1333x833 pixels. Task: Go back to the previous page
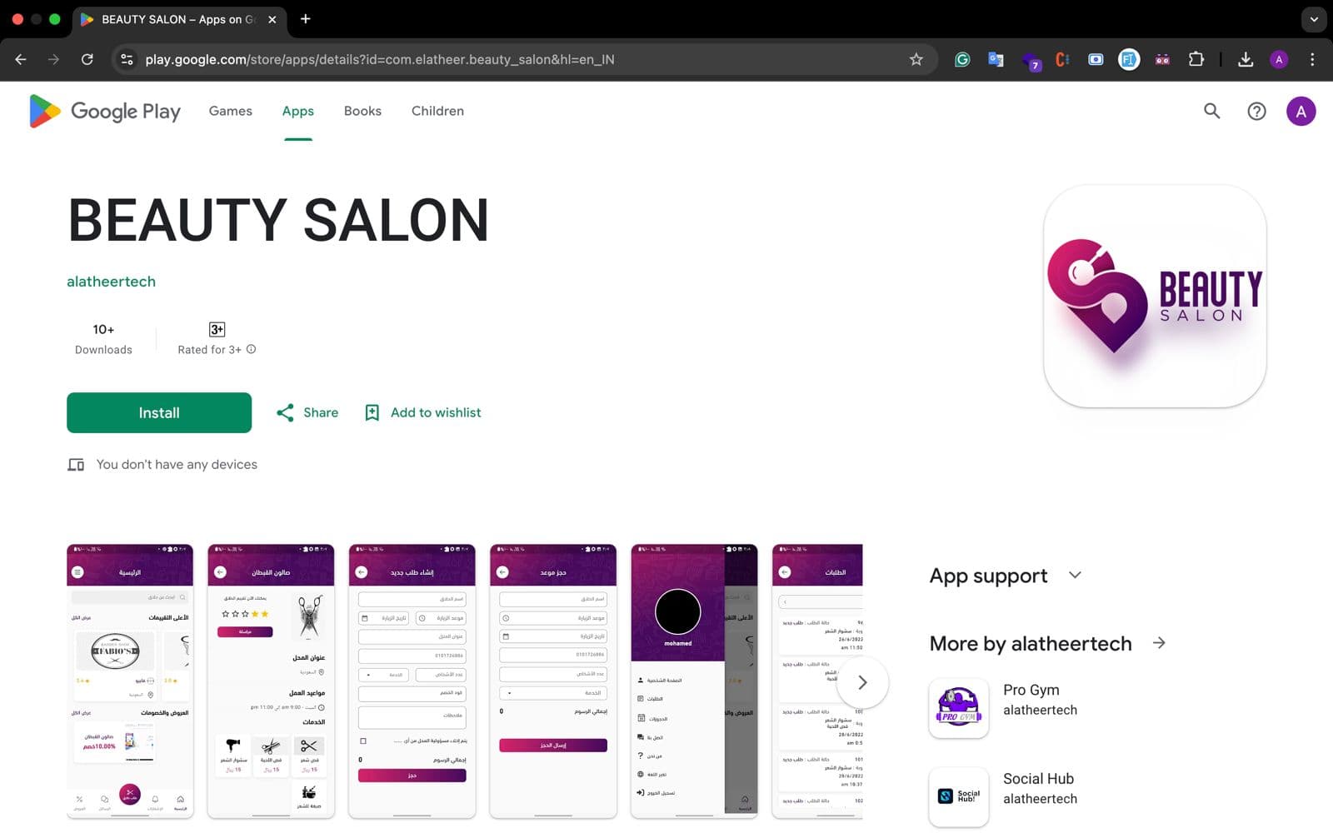(x=20, y=59)
